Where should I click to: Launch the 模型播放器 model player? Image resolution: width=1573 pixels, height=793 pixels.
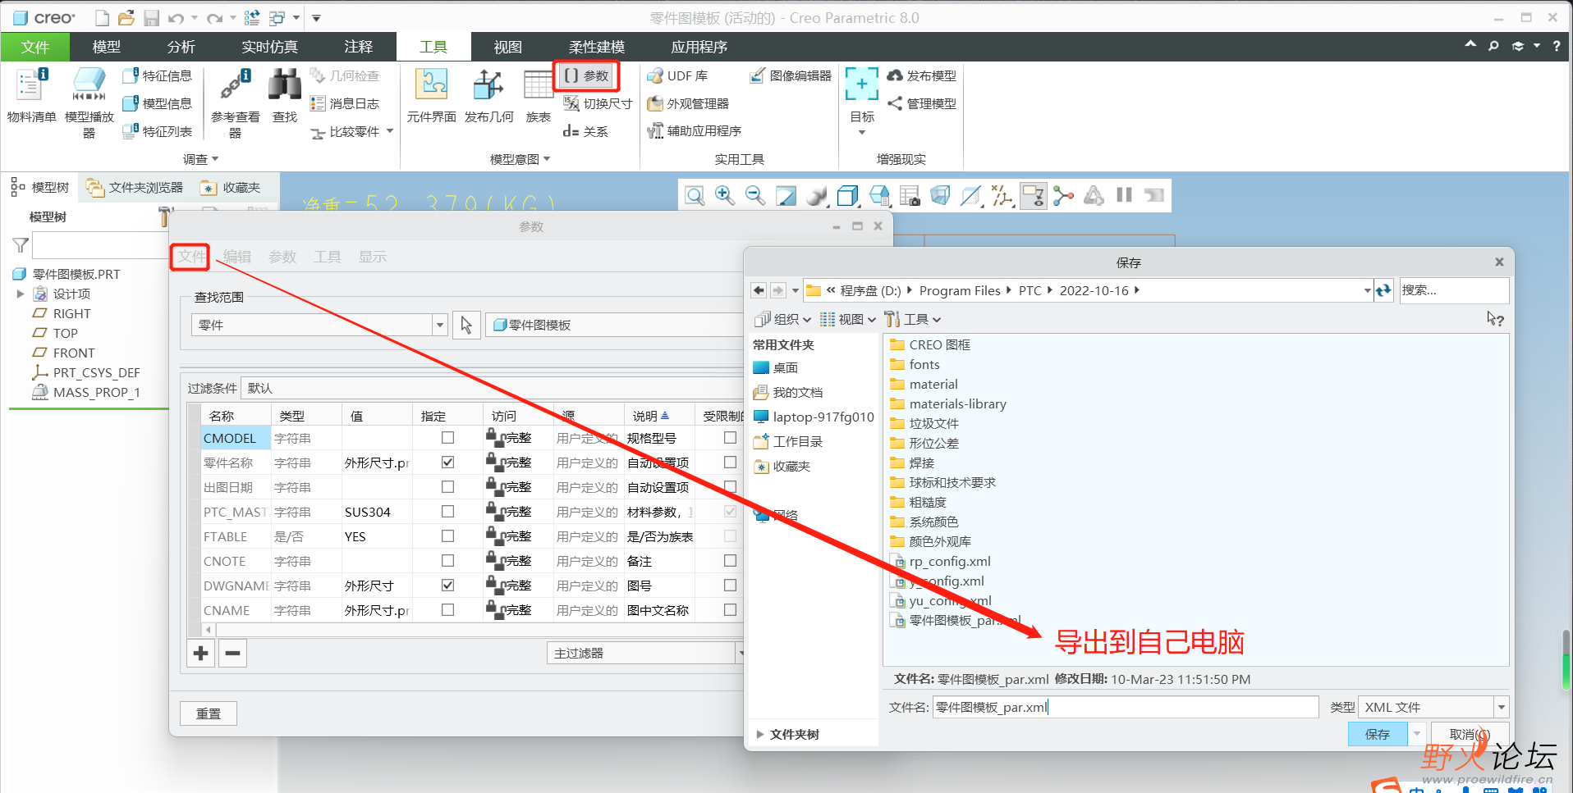pos(89,103)
